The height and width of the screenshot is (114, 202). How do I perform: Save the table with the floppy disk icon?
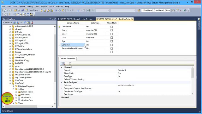click(x=19, y=10)
